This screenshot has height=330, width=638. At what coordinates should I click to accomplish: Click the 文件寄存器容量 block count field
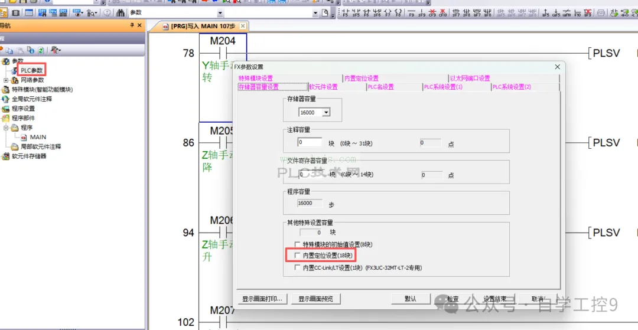(x=310, y=175)
